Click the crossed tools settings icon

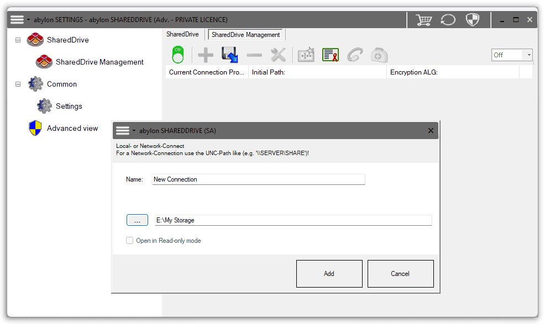279,55
